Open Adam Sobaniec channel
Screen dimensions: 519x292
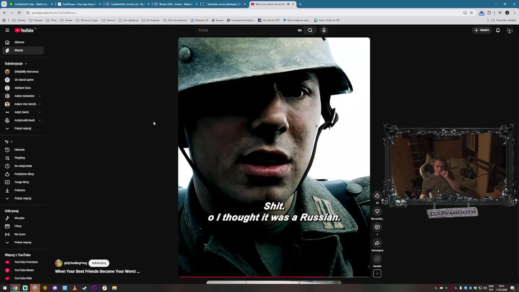pyautogui.click(x=22, y=96)
